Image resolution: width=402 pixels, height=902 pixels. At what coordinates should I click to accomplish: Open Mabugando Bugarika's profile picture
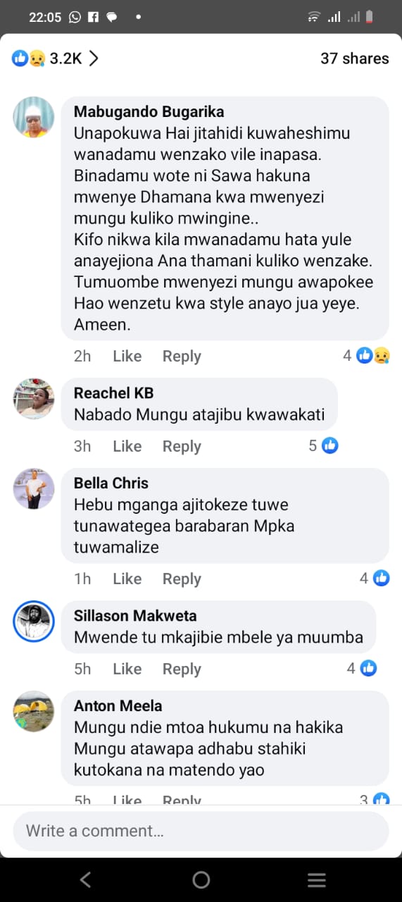click(x=34, y=117)
